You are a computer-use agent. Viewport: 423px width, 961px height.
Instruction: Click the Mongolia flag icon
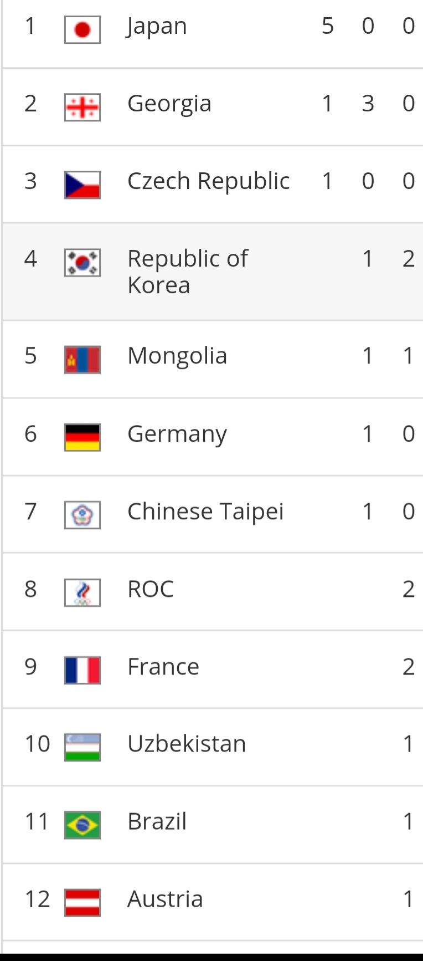click(x=82, y=360)
